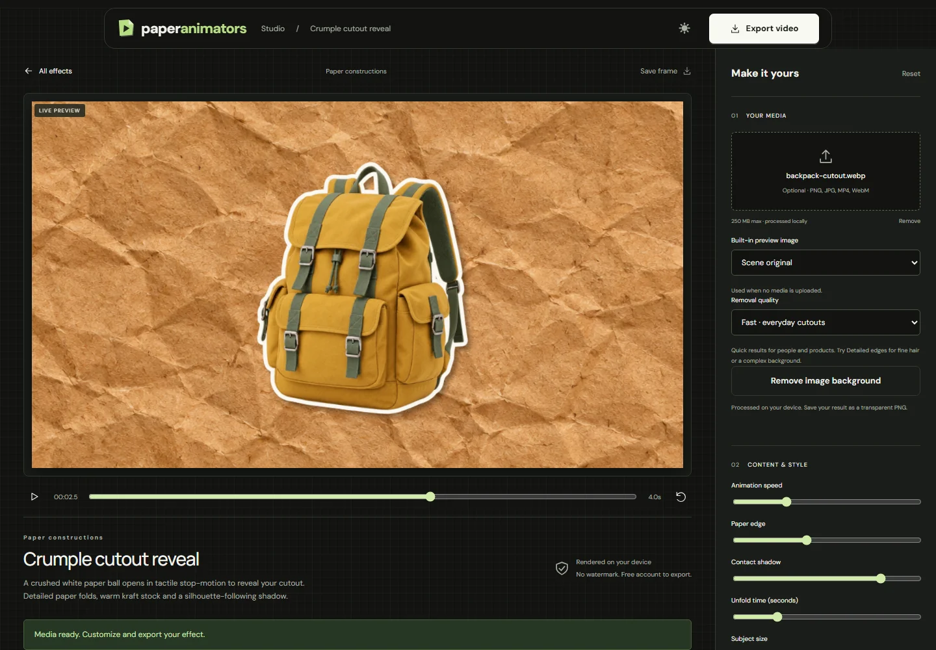Click the Save frame text label
Screen dimensions: 936x650
point(658,71)
